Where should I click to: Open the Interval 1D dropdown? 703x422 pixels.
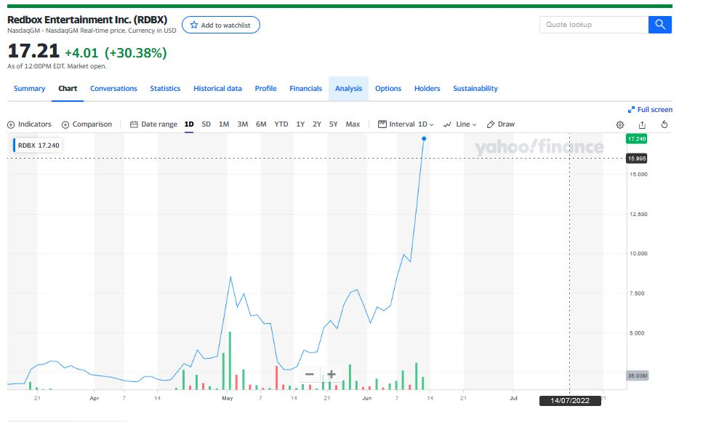(406, 124)
